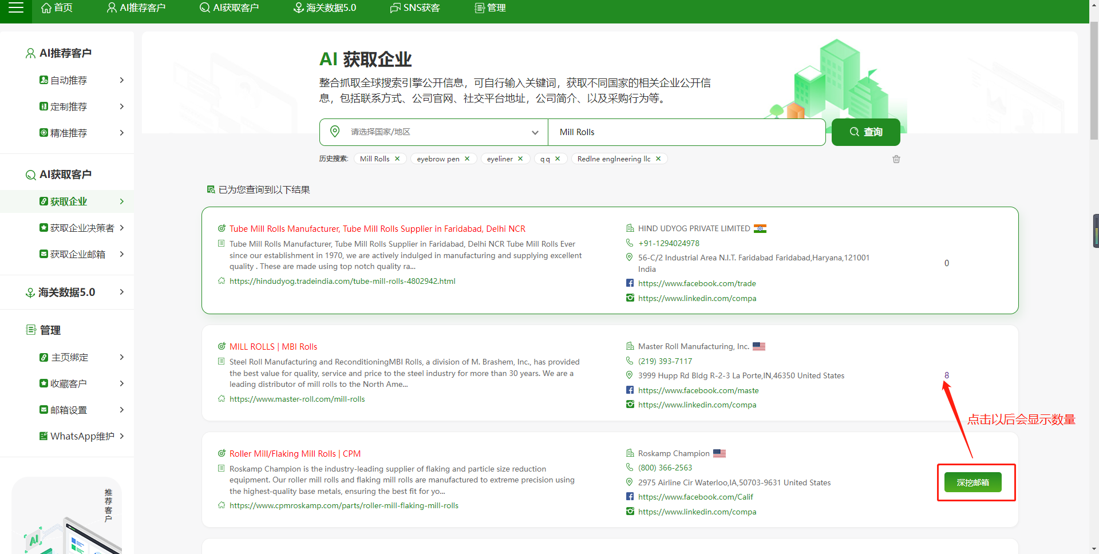Image resolution: width=1099 pixels, height=554 pixels.
Task: Click the 推荐客户 promo banner thumbnail
Action: point(67,515)
